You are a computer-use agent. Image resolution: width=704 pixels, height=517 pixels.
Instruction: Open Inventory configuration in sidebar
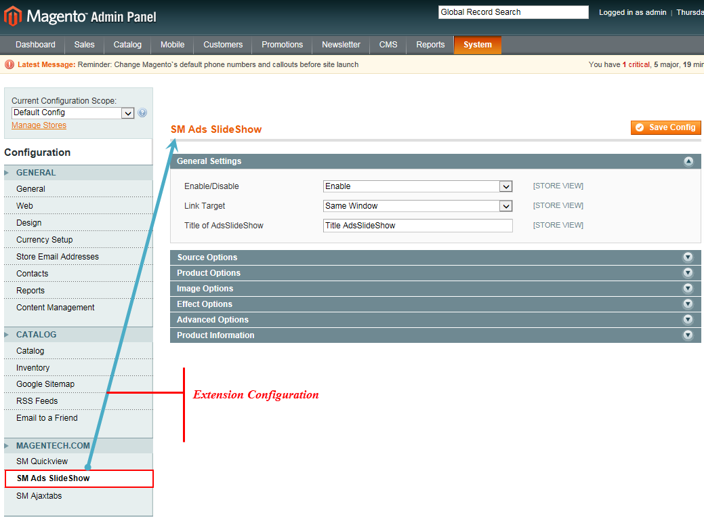coord(78,368)
